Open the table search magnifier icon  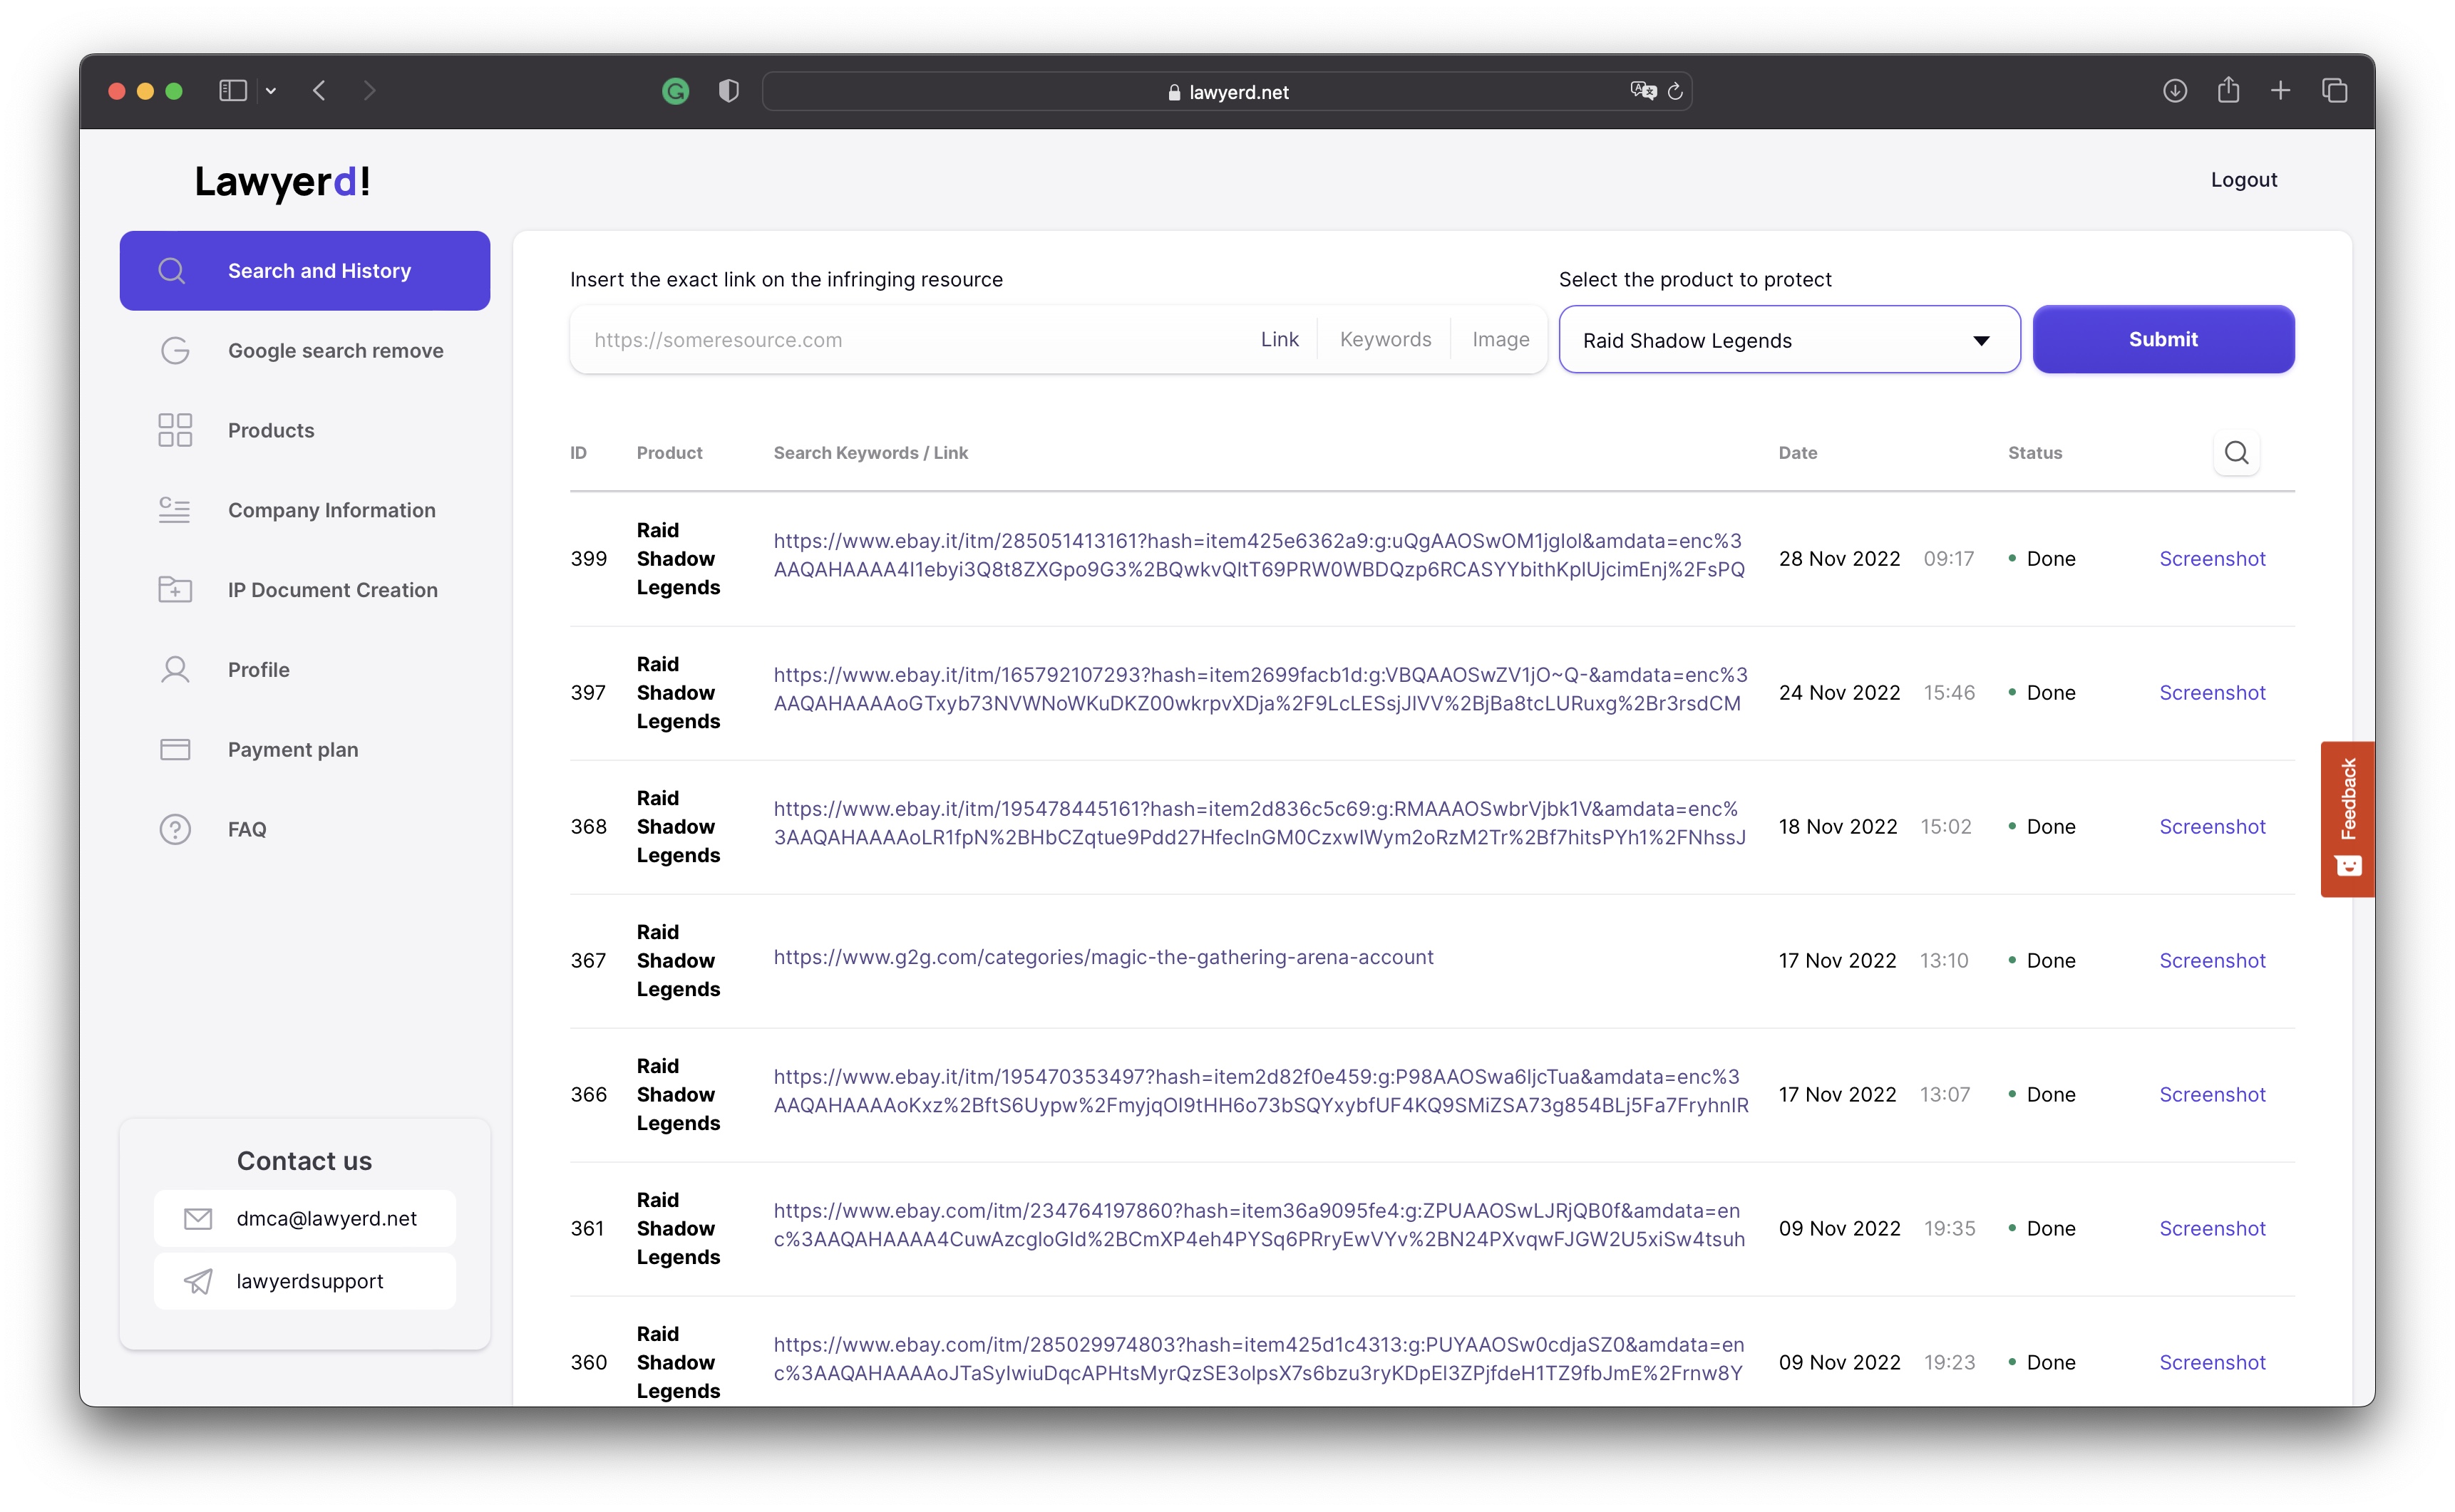coord(2238,453)
